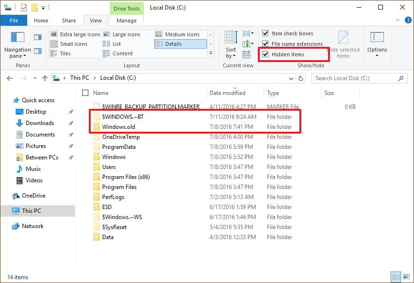Select Content layout

[x=118, y=53]
